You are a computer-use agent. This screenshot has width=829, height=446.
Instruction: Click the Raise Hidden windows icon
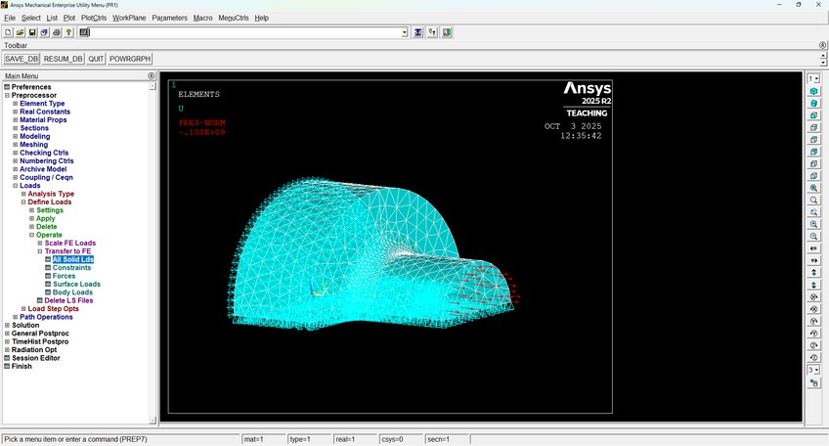tap(418, 32)
